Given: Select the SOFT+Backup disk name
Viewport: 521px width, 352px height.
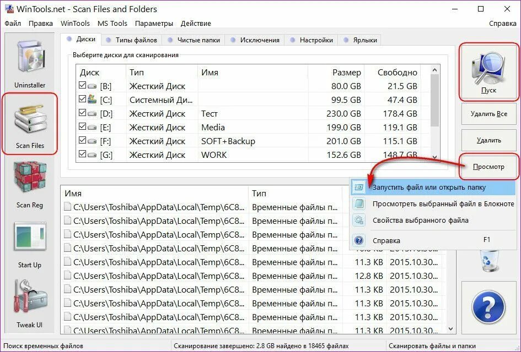Looking at the screenshot, I should (x=228, y=141).
